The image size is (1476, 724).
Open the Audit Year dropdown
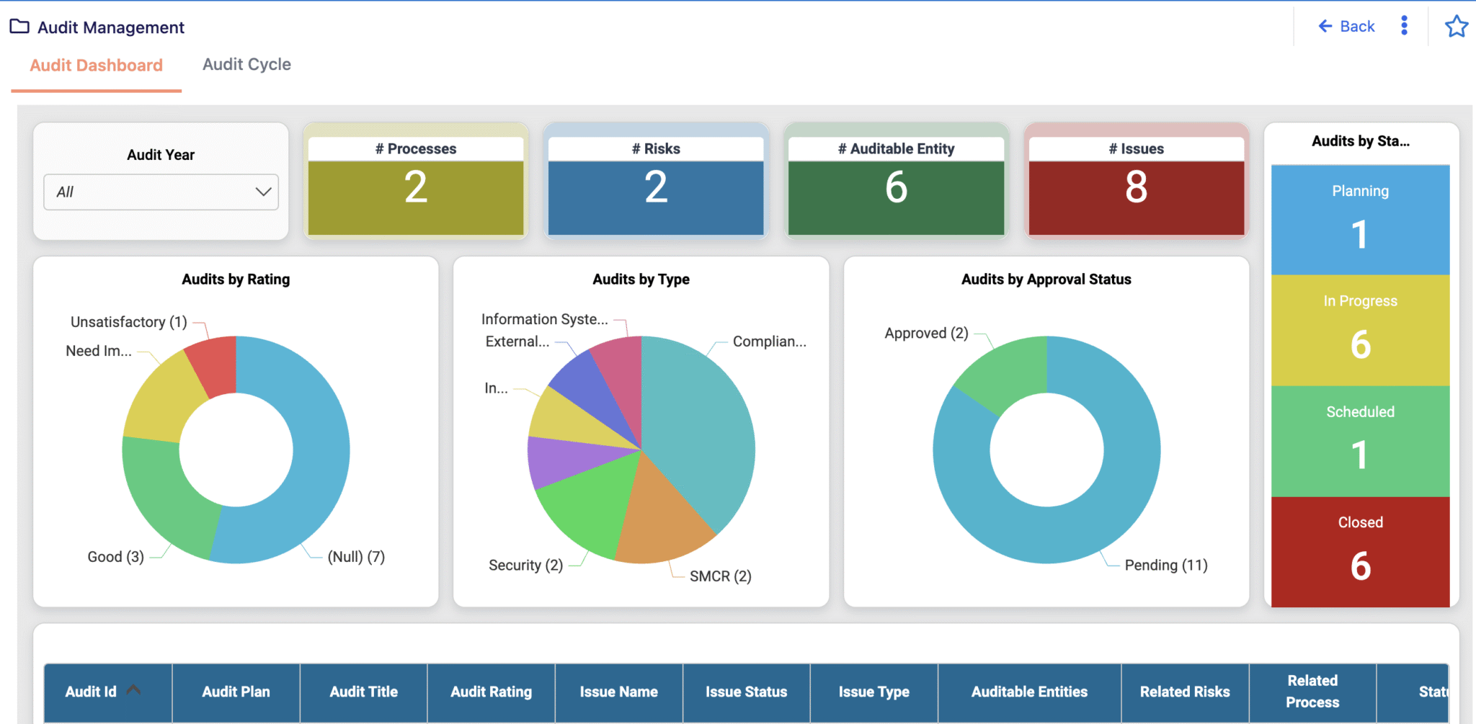[x=160, y=192]
